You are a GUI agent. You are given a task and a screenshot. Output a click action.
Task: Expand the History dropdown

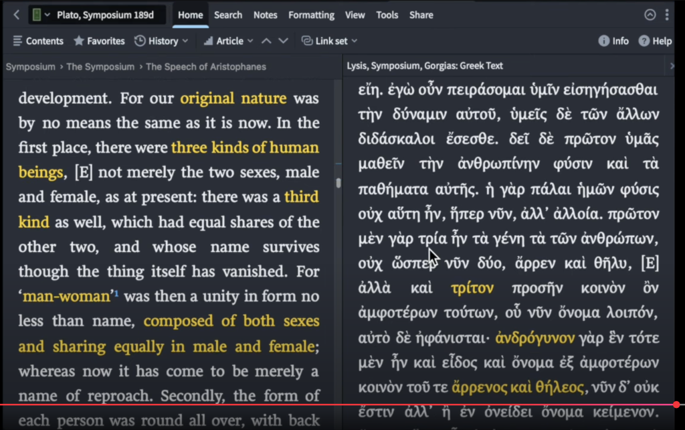tap(161, 41)
